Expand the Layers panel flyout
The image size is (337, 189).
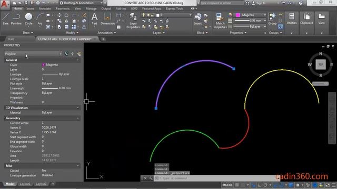[x=159, y=33]
